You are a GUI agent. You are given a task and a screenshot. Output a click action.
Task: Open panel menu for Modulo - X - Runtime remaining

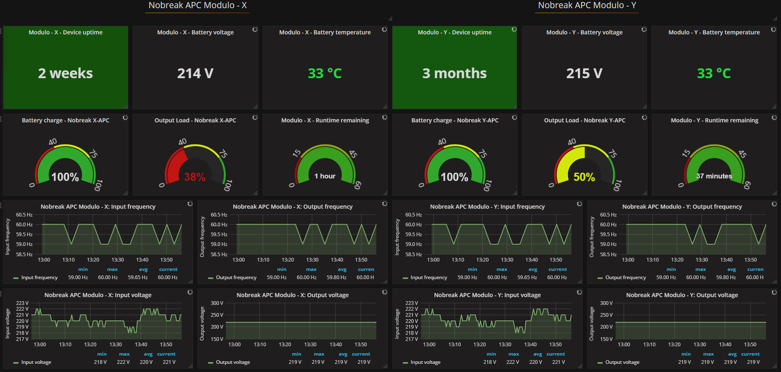(x=325, y=120)
